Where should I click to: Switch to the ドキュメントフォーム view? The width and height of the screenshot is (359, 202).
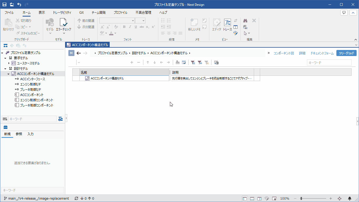coord(322,53)
